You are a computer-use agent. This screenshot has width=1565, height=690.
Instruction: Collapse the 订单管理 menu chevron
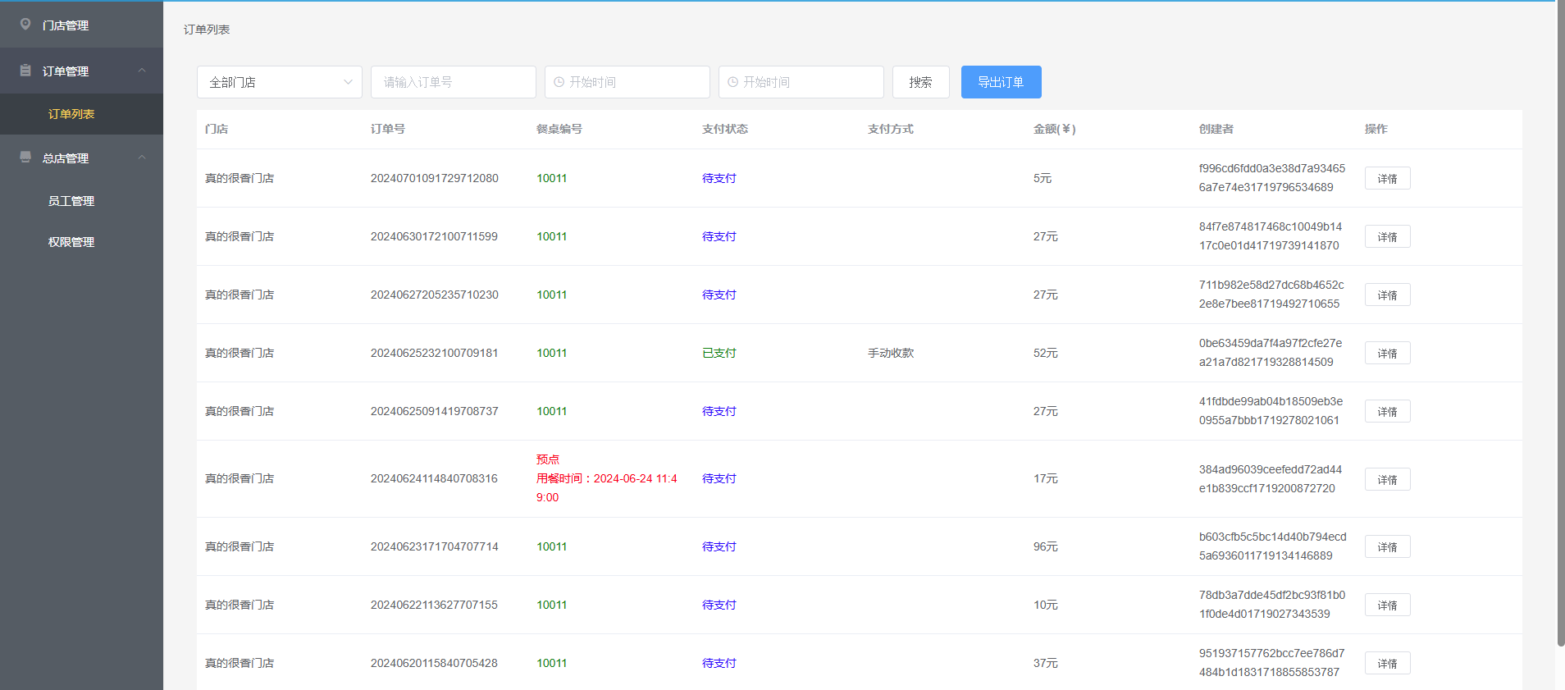click(x=142, y=71)
